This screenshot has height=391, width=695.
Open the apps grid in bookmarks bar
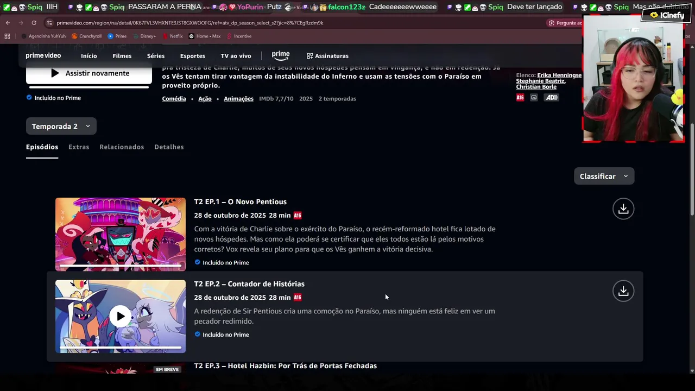tap(7, 36)
